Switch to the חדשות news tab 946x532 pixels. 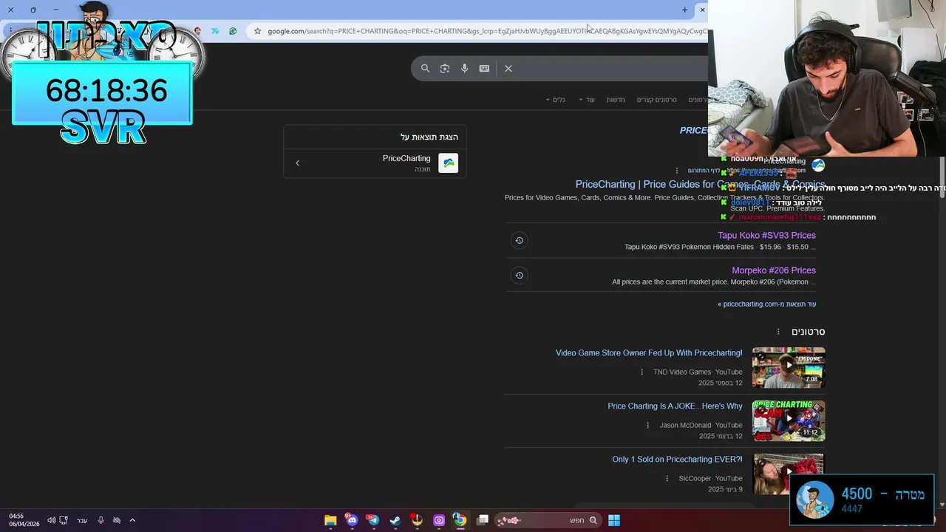pos(616,100)
